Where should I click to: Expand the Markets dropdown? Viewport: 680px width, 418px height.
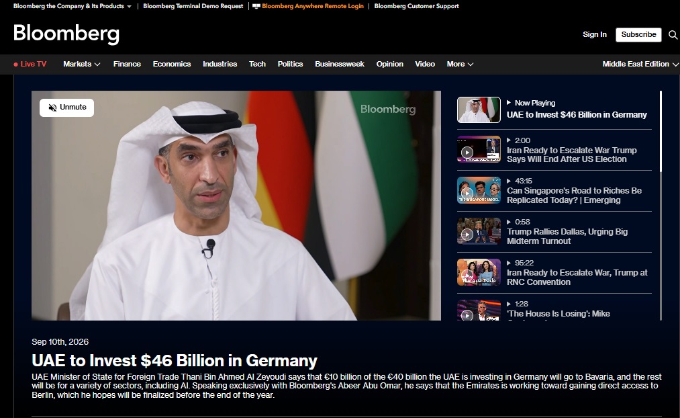click(81, 64)
